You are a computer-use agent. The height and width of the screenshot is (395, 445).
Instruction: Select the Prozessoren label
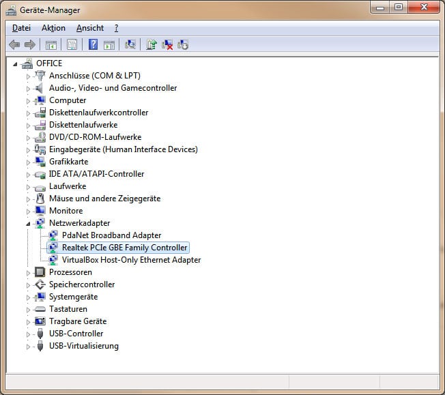(x=70, y=272)
